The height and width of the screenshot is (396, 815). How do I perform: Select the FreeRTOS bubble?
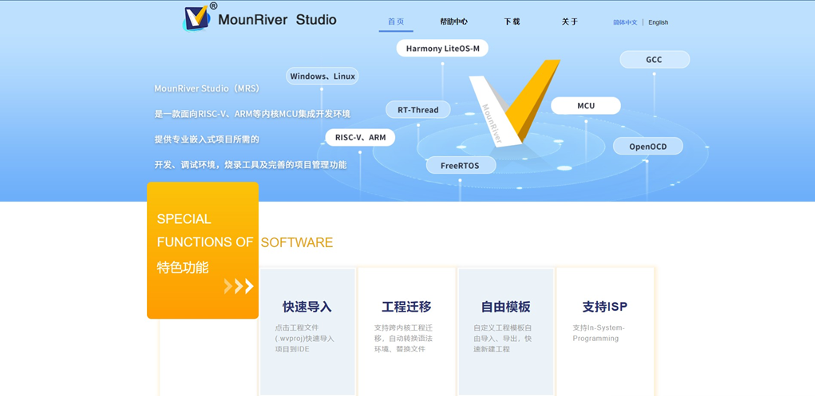pos(461,166)
